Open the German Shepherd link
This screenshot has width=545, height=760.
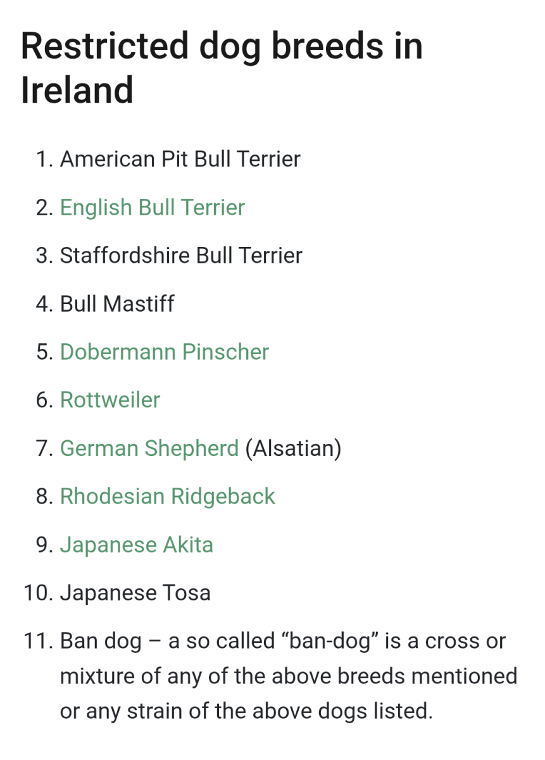[149, 448]
